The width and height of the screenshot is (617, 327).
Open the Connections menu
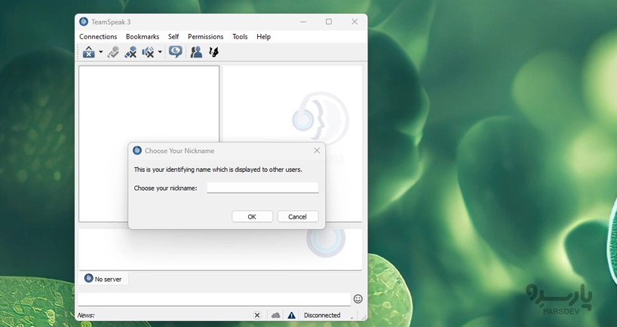98,36
